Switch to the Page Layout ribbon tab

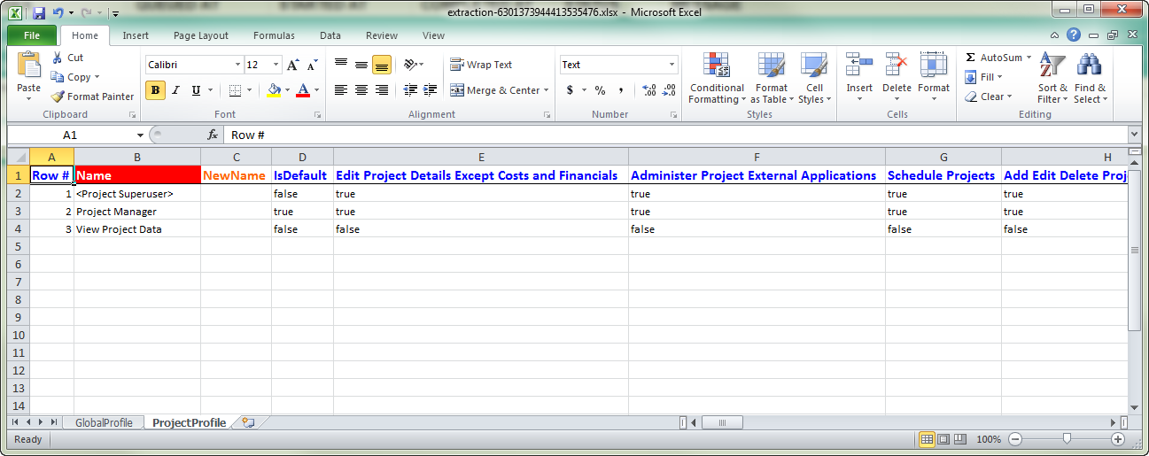pos(201,35)
